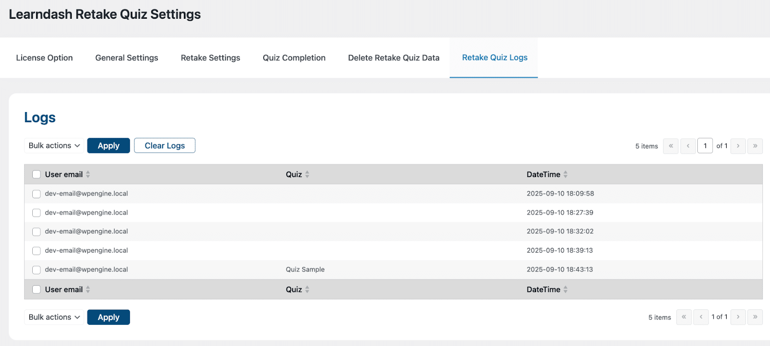Go to last page using top pagination
The image size is (770, 346).
755,146
